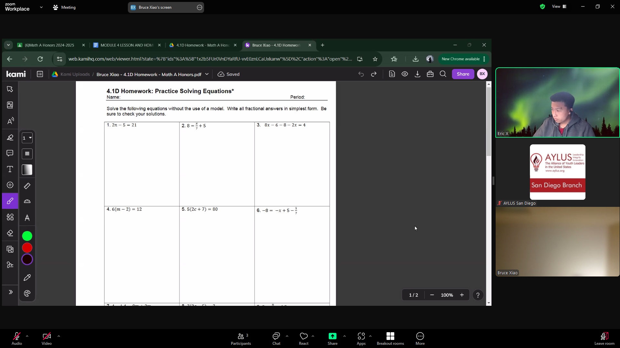Select the Kami drawing pen tool
620x348 pixels.
10,201
